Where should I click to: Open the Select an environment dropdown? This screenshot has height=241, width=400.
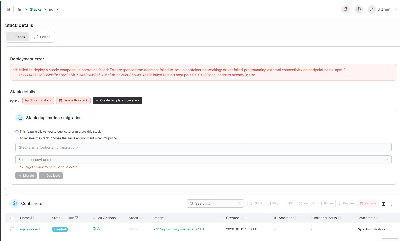pos(203,160)
